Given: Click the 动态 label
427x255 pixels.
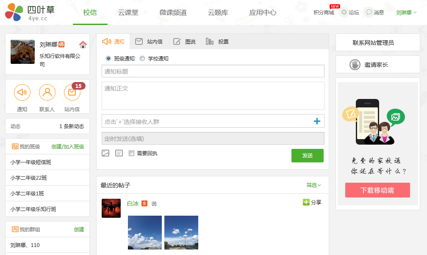Looking at the screenshot, I should [16, 126].
